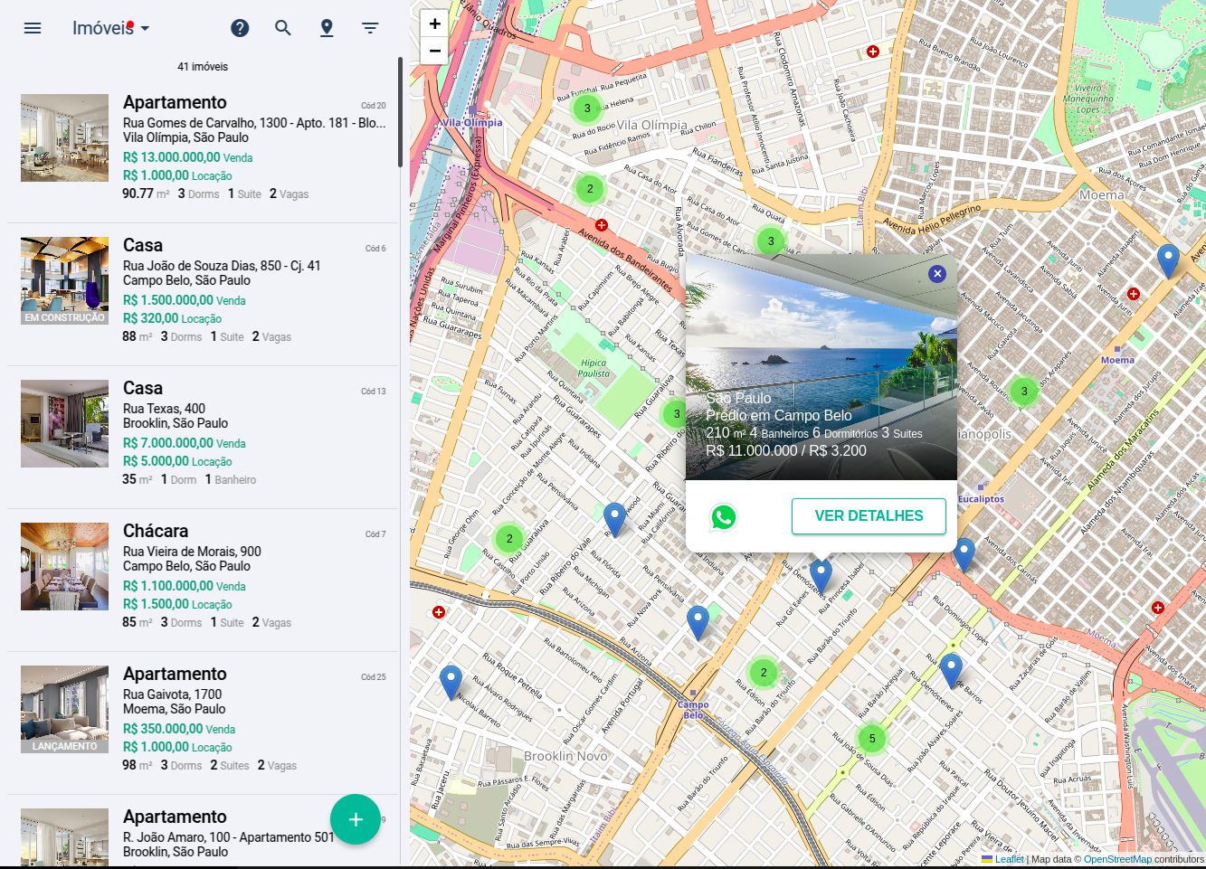Image resolution: width=1206 pixels, height=869 pixels.
Task: Open thumbnail of Apartamento Rua Gaivota, 1700
Action: [64, 709]
